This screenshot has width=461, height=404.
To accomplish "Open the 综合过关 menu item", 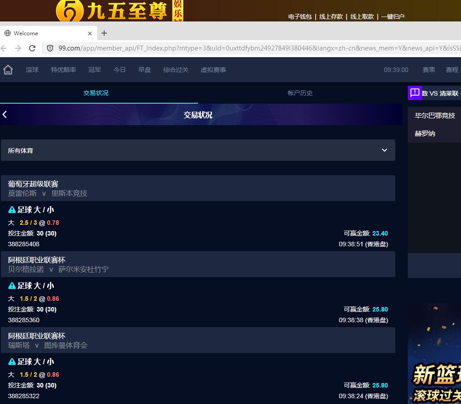I will pyautogui.click(x=176, y=70).
